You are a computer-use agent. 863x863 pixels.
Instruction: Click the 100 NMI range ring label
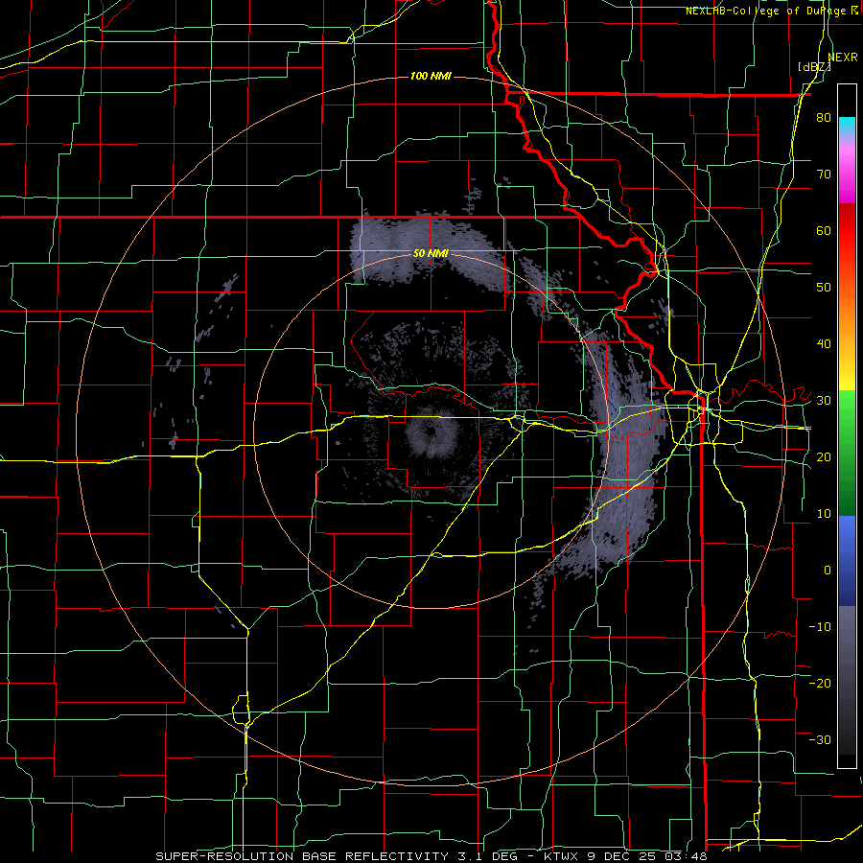pyautogui.click(x=431, y=76)
